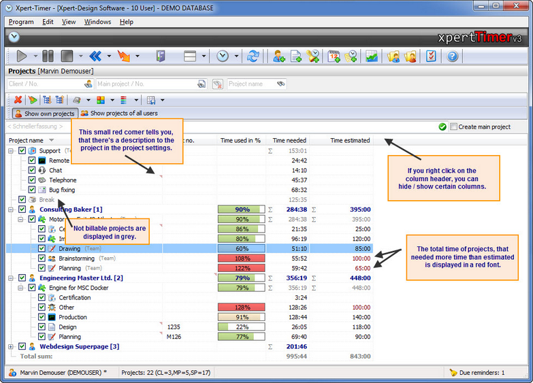The height and width of the screenshot is (383, 533).
Task: Open help with the question mark icon
Action: click(452, 56)
